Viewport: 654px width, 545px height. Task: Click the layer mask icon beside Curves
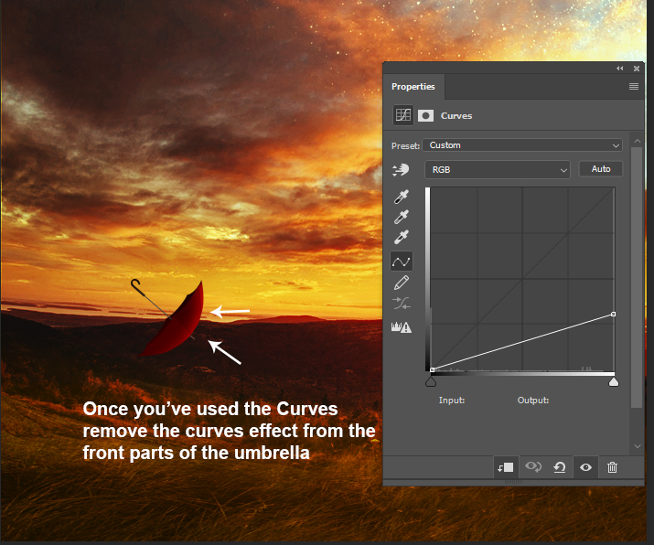click(425, 116)
